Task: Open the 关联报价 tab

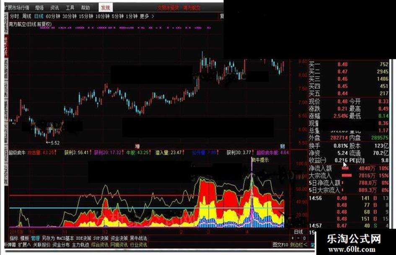Action: pos(41,245)
